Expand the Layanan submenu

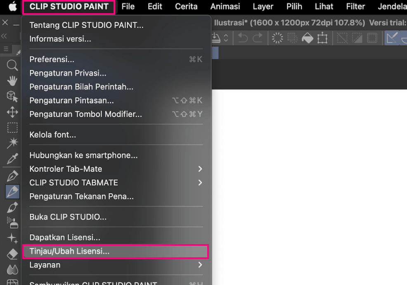(x=200, y=265)
